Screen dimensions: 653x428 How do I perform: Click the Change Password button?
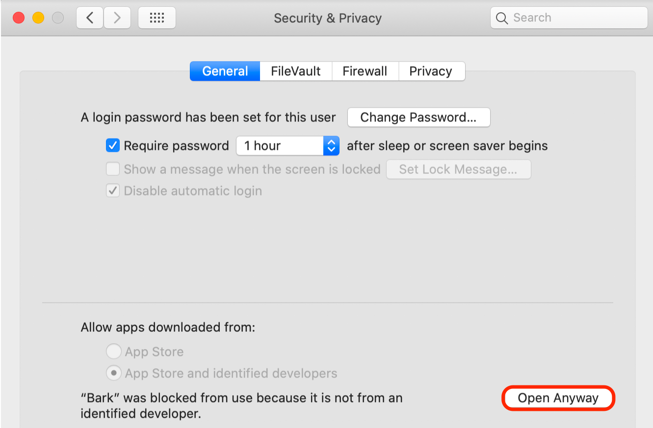(418, 118)
